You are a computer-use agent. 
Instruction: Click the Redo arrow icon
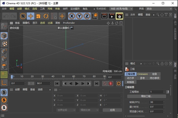tap(13, 16)
